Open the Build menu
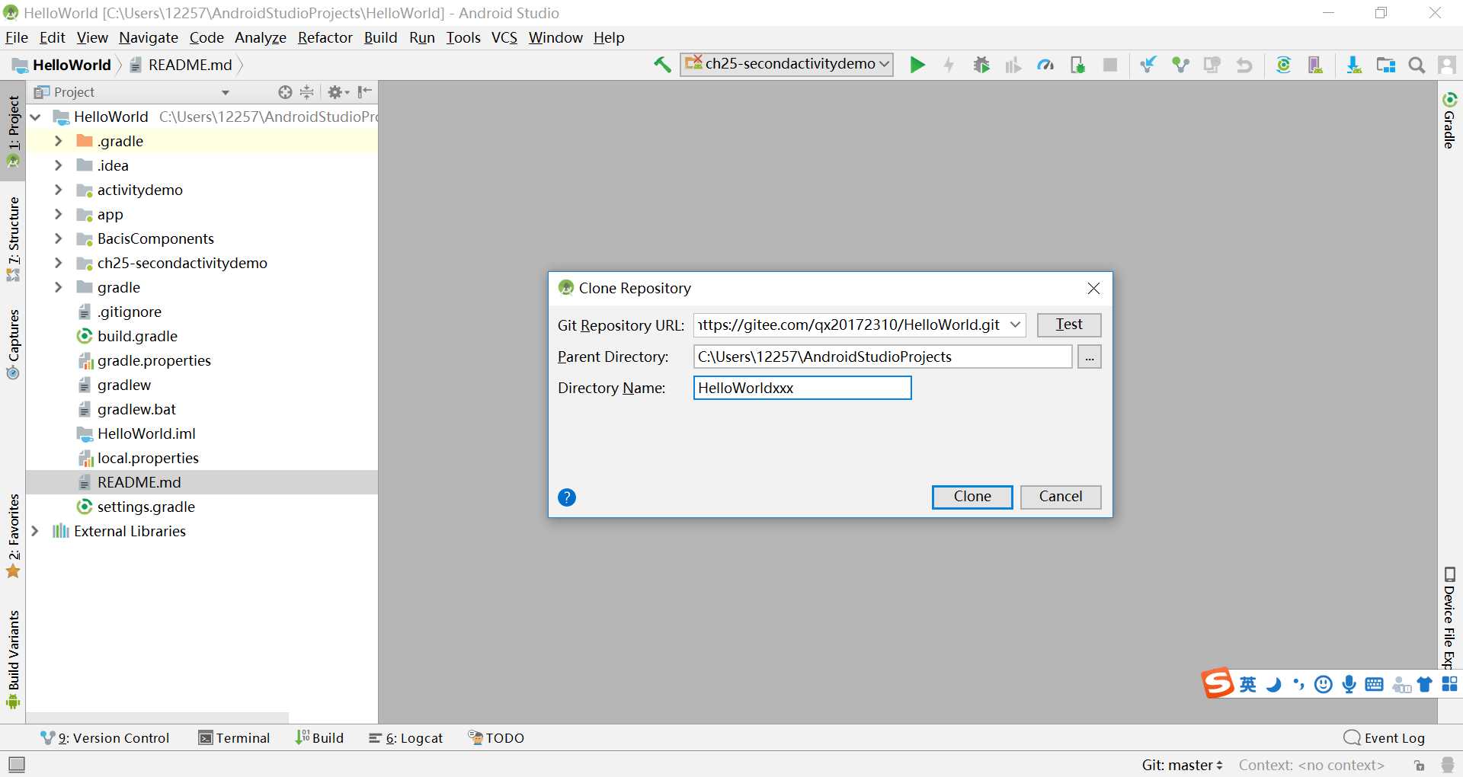 [380, 37]
